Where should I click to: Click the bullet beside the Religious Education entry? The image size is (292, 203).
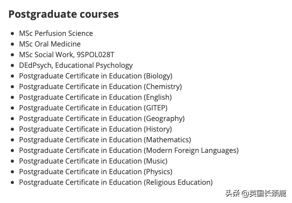(12, 183)
